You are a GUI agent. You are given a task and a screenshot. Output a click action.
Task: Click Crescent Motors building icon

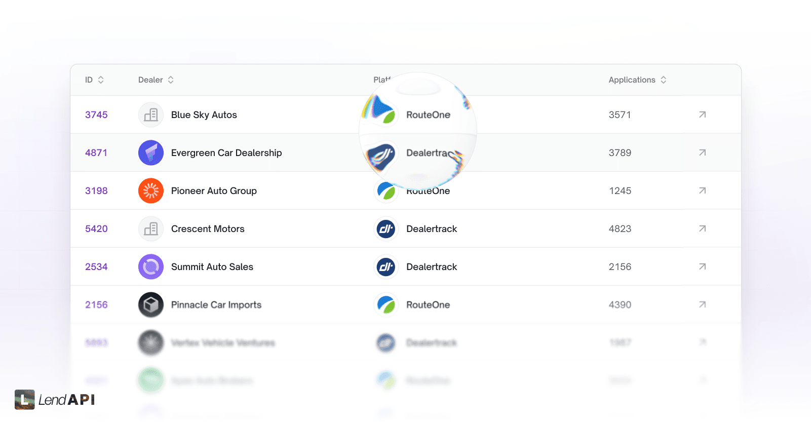click(x=151, y=229)
